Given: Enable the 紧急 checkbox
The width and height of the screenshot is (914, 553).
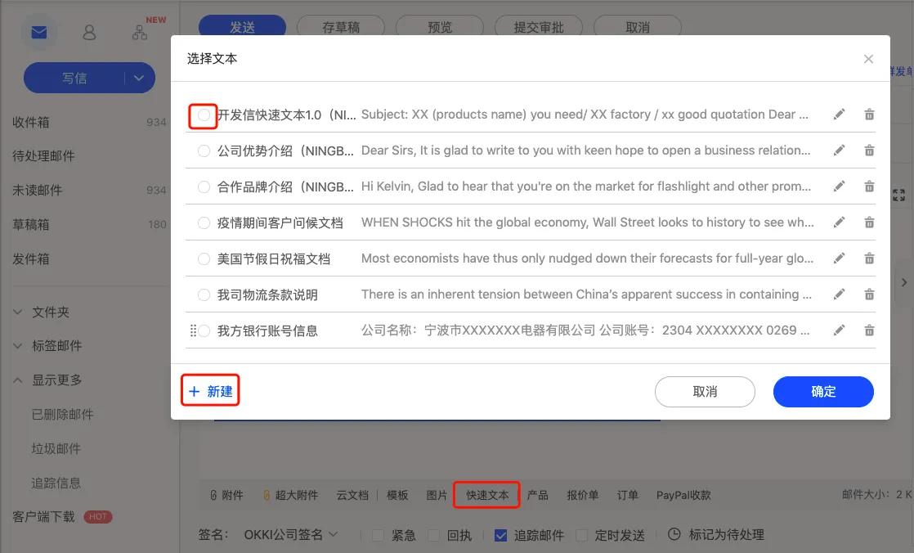Looking at the screenshot, I should 378,535.
